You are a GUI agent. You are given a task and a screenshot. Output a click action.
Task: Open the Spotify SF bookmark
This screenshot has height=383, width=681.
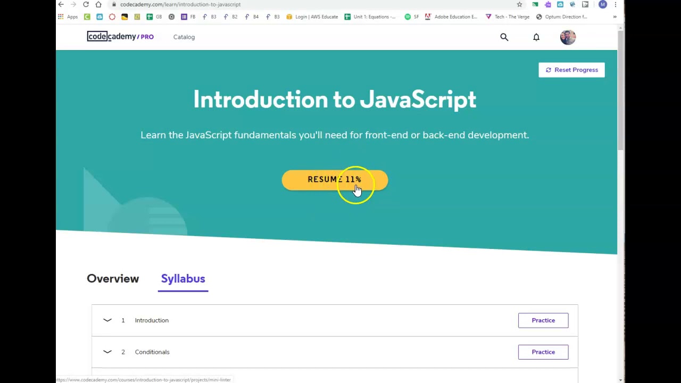pos(412,16)
